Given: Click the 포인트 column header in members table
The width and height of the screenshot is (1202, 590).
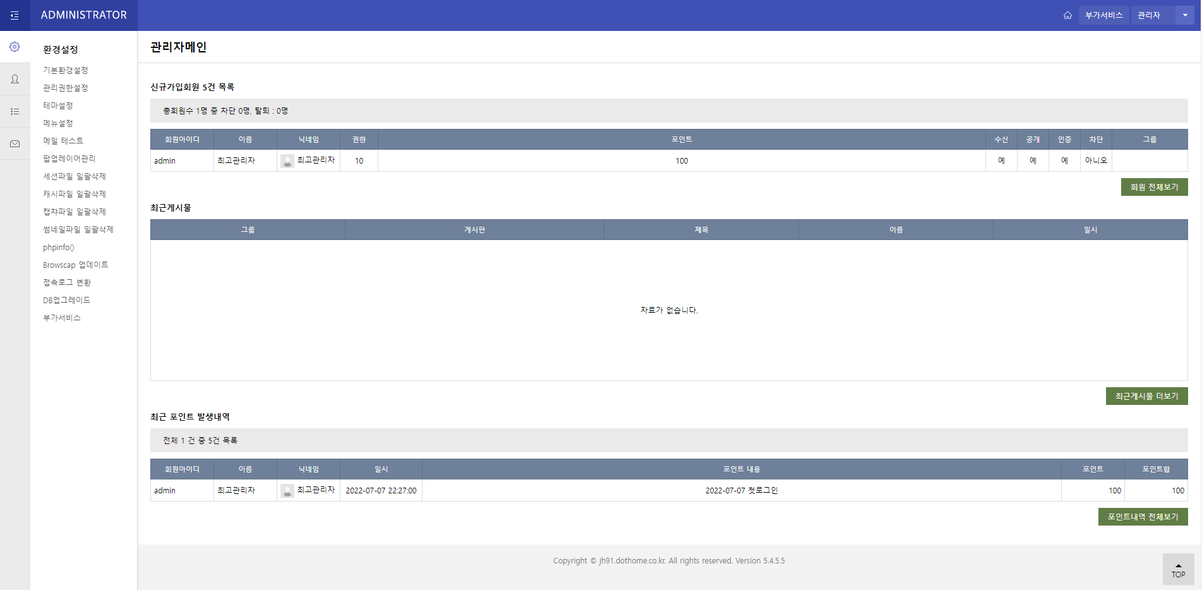Looking at the screenshot, I should [x=682, y=140].
